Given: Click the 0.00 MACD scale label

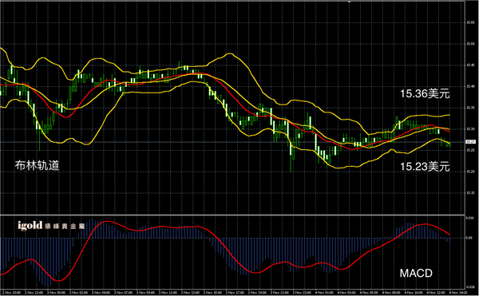Looking at the screenshot, I should 469,238.
